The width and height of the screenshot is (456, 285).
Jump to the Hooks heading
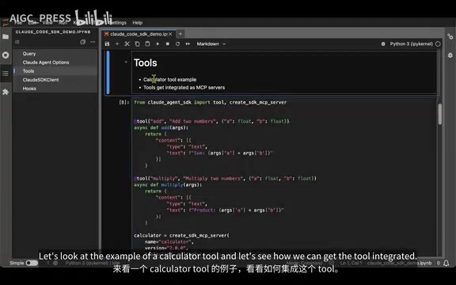(29, 89)
